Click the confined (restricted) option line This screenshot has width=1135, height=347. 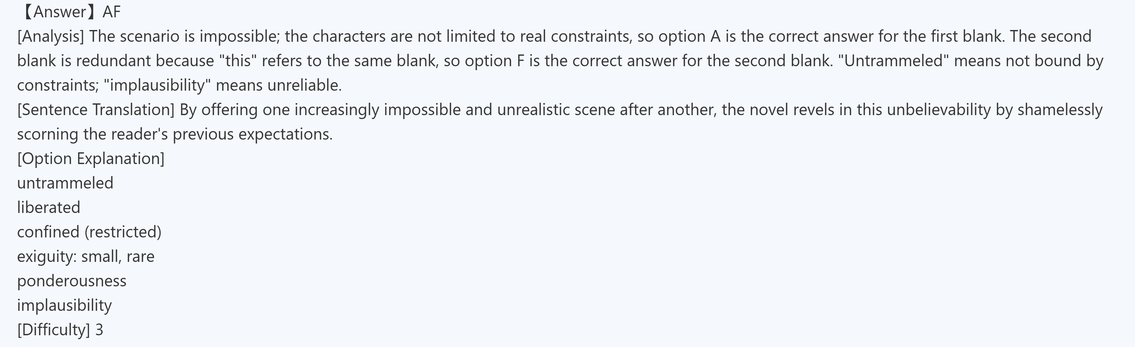[x=89, y=232]
